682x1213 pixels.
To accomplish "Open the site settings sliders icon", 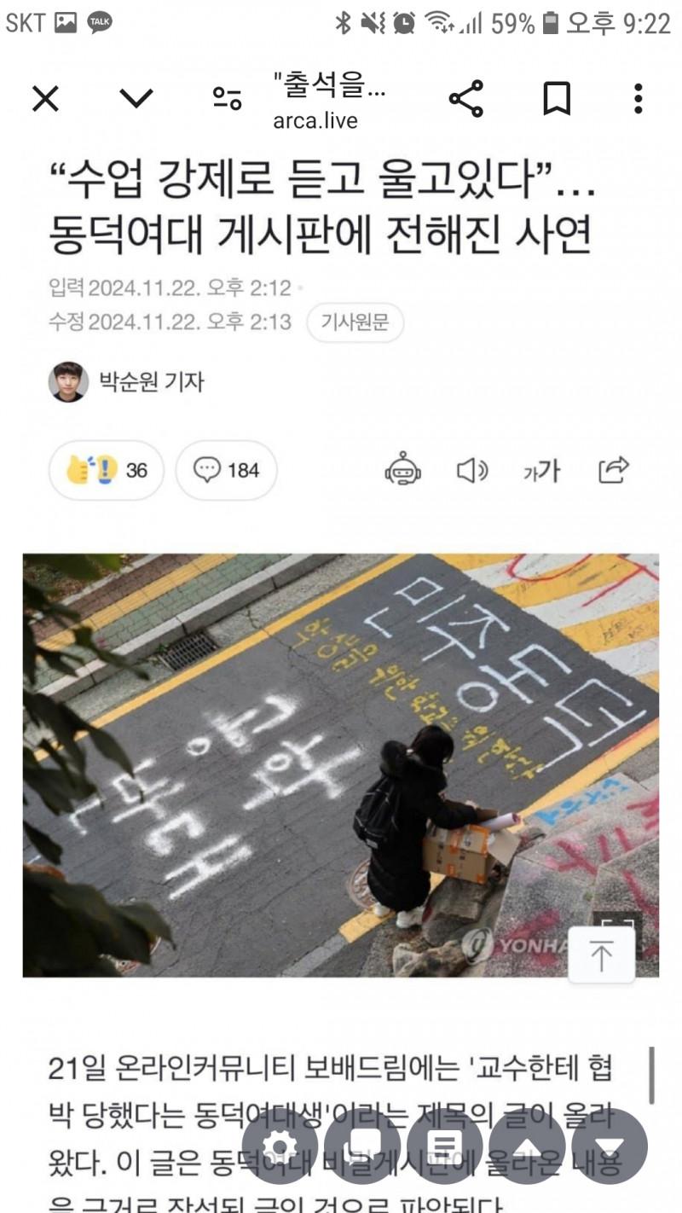I will click(x=227, y=100).
